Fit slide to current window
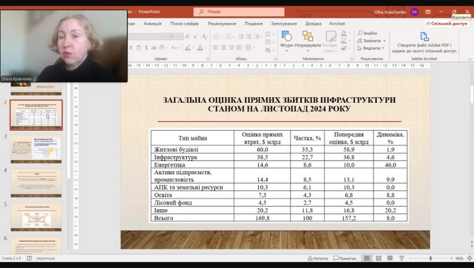 [x=470, y=258]
